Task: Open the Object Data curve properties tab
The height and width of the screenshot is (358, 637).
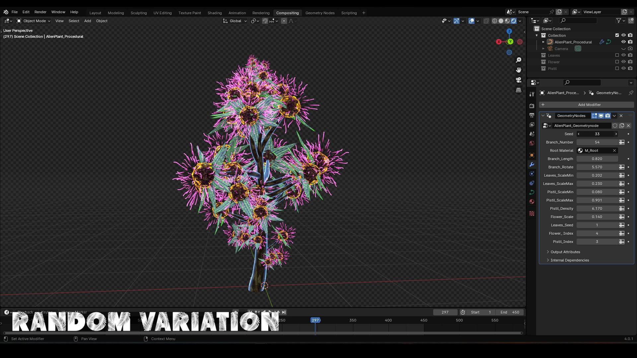Action: coord(532,192)
